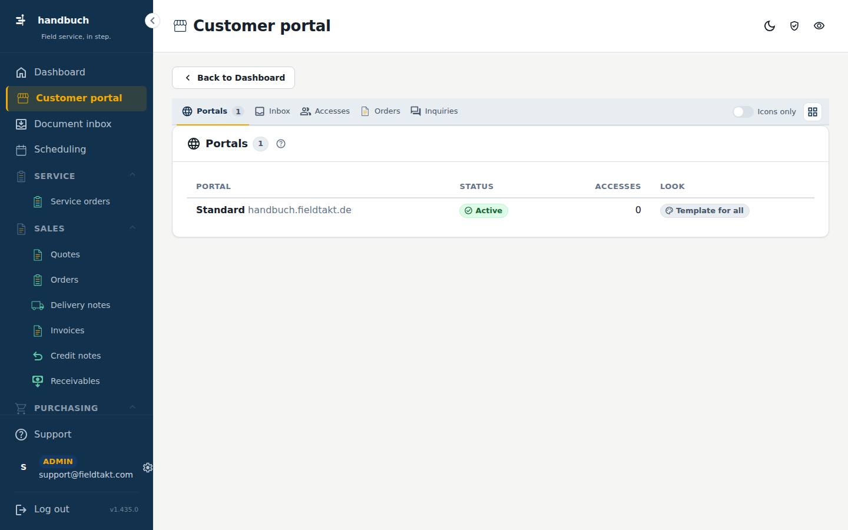Click the Standard portal row name
The image size is (848, 530).
pyautogui.click(x=220, y=210)
